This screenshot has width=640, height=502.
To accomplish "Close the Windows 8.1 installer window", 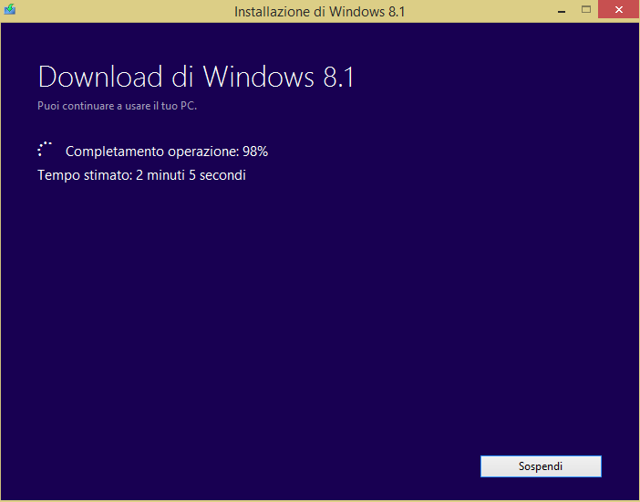I will click(619, 10).
